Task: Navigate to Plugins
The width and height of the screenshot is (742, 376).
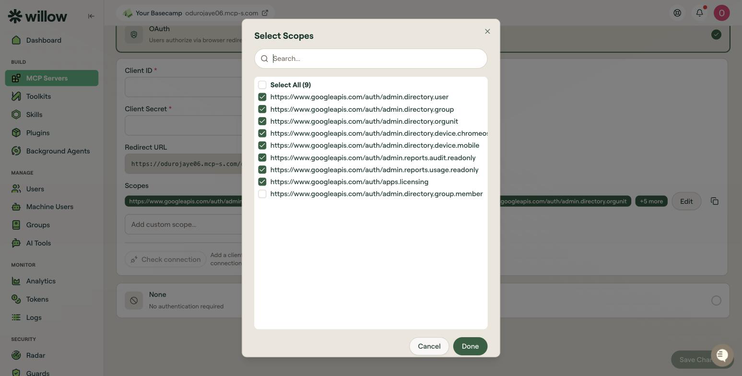Action: (52, 133)
